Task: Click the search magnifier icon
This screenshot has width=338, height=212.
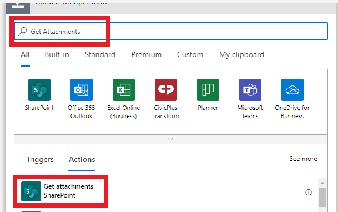Action: [22, 31]
